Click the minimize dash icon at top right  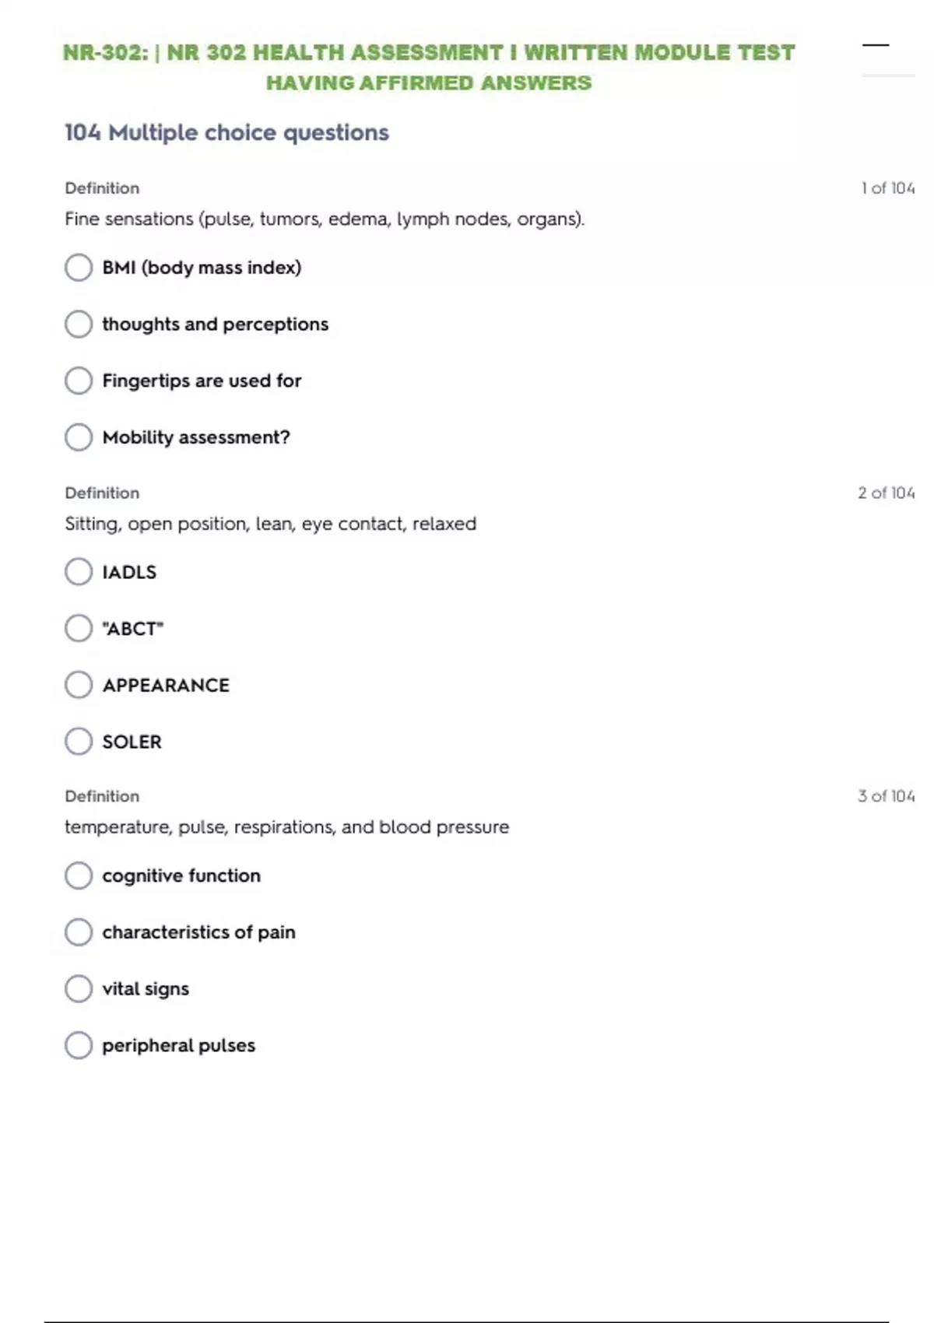click(876, 45)
